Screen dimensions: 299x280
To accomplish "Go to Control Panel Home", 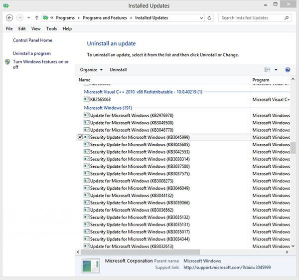I will click(x=32, y=40).
